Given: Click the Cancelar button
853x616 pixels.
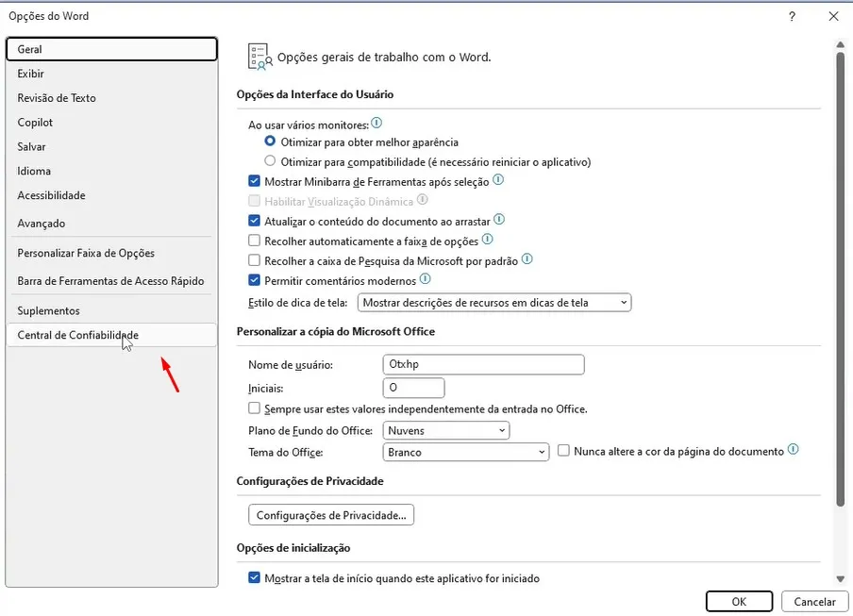Looking at the screenshot, I should tap(814, 601).
